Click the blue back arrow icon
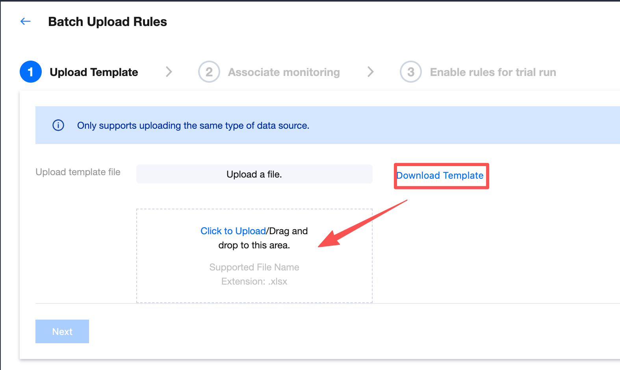Image resolution: width=620 pixels, height=370 pixels. pyautogui.click(x=26, y=21)
